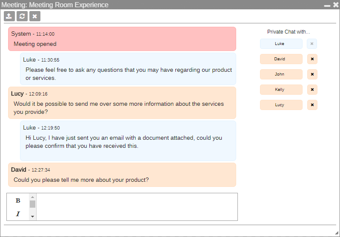Click the toolbar X button to close meeting
This screenshot has height=237, width=340.
click(35, 16)
